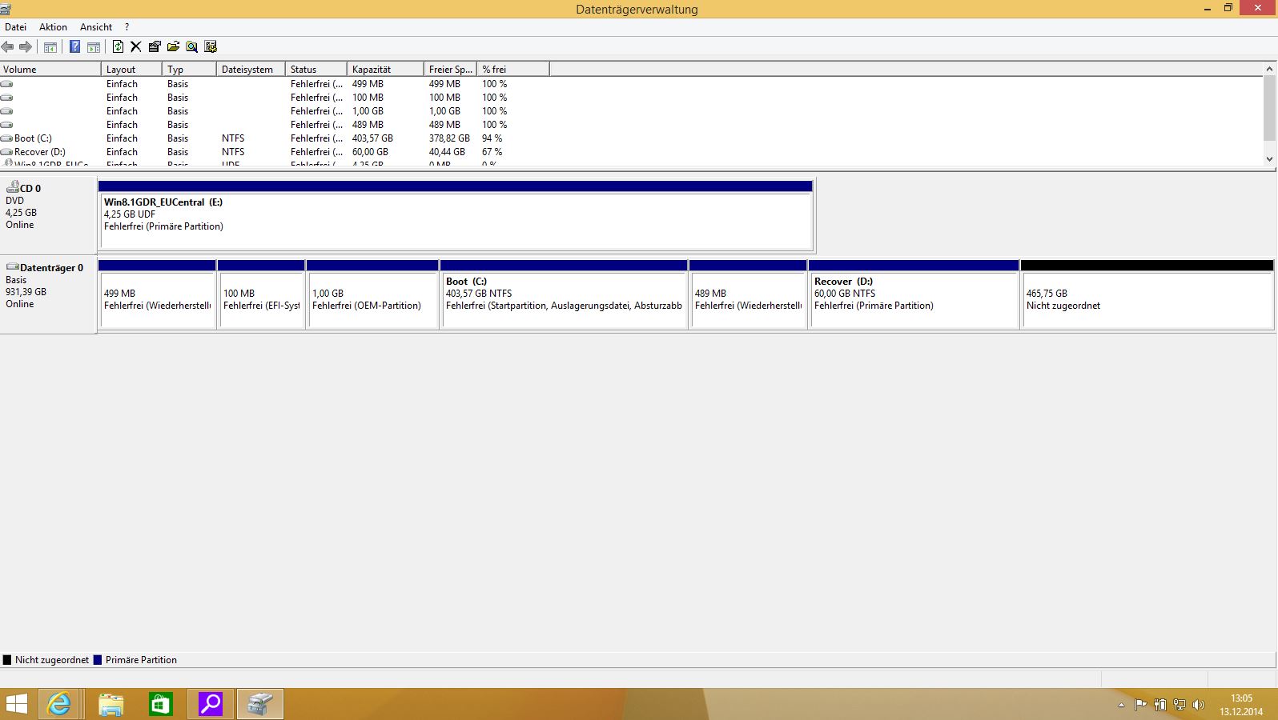This screenshot has width=1278, height=720.
Task: Open the Datei menu
Action: pos(15,27)
